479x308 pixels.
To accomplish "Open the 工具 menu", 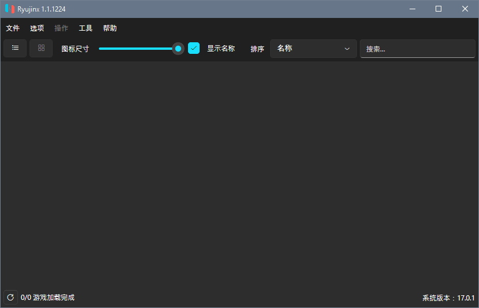I will tap(86, 28).
